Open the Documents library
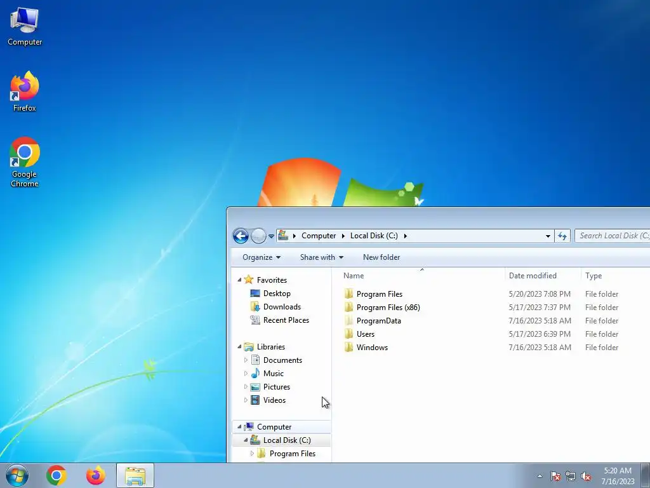 point(282,360)
